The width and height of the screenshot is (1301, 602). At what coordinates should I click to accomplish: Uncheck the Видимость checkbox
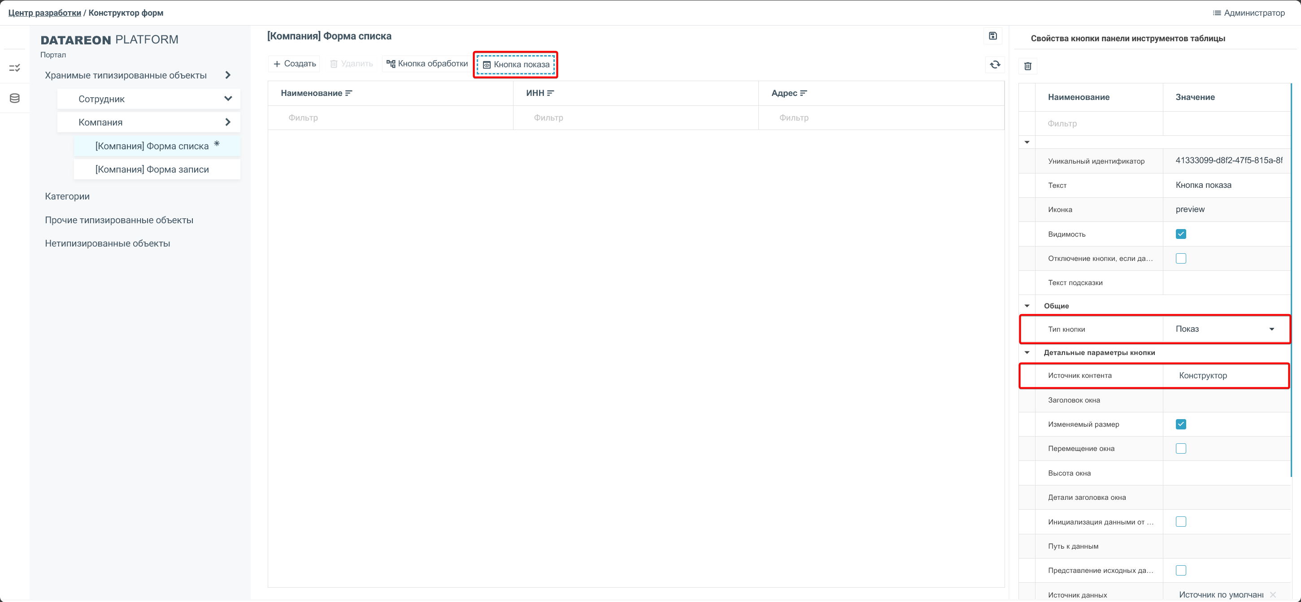[1180, 234]
